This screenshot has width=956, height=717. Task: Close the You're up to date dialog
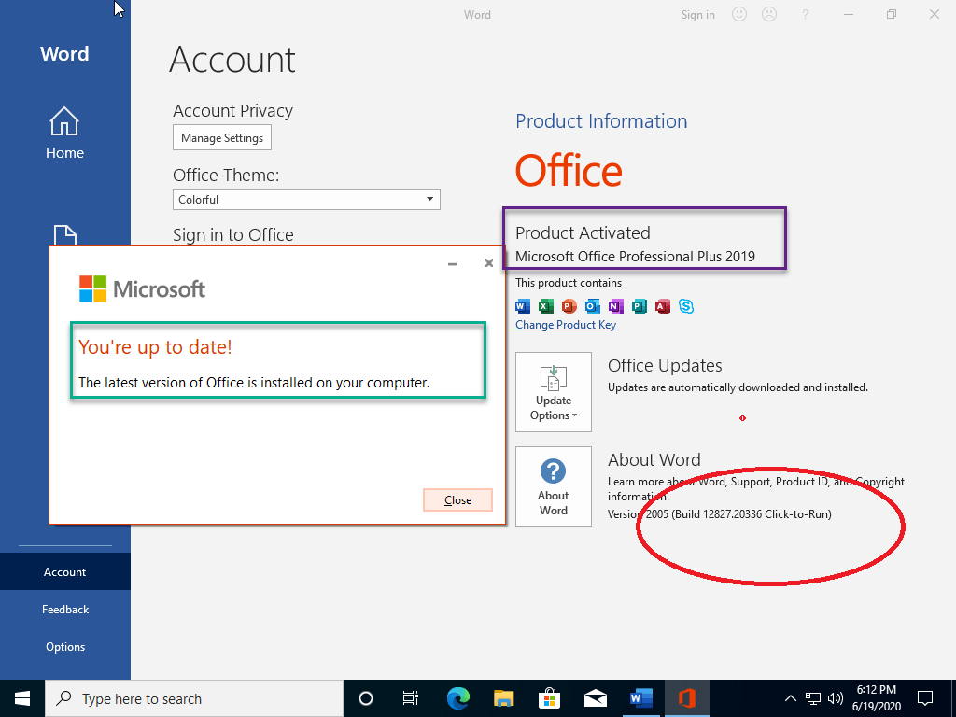coord(457,500)
